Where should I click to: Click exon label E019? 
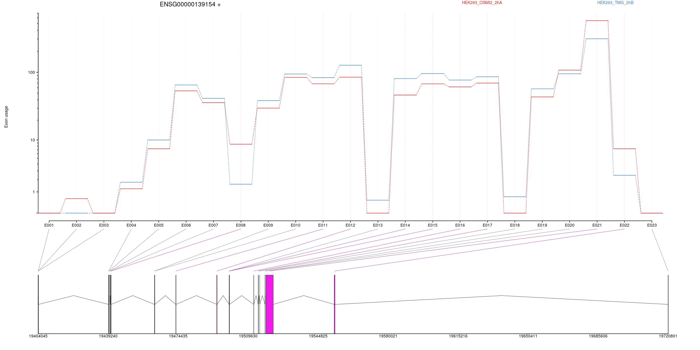coord(542,225)
